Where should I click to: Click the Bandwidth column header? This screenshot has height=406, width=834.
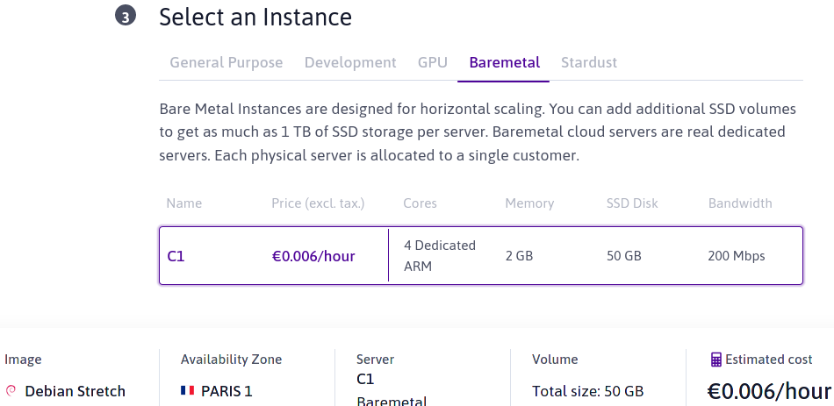[x=740, y=203]
